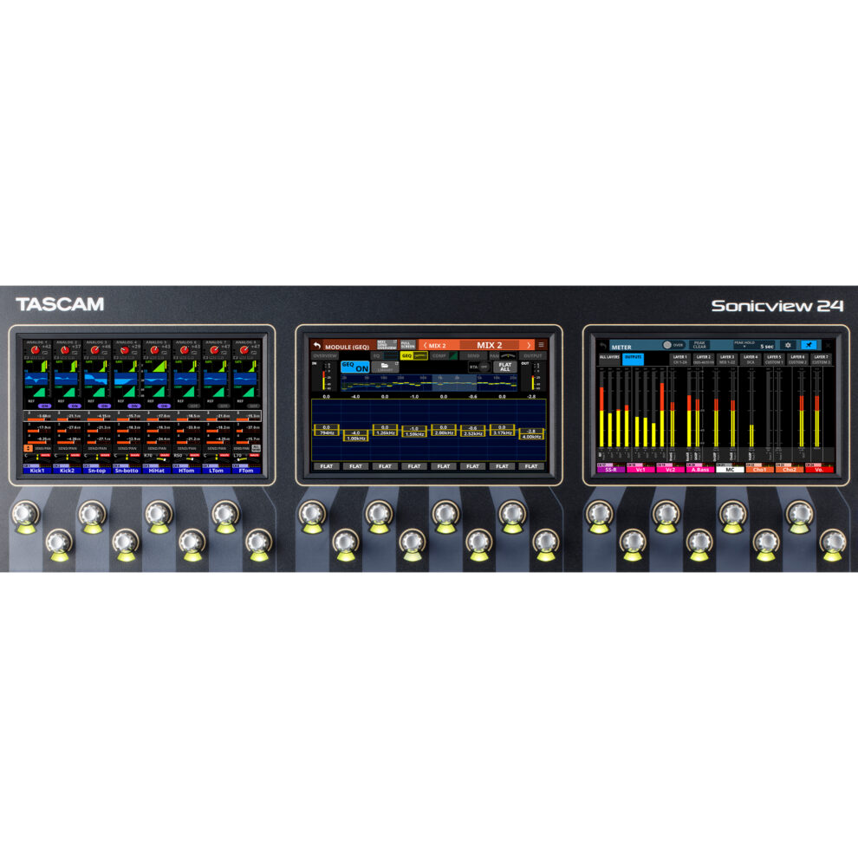
Task: Click the Analog 1 red gain knob
Action: click(34, 349)
